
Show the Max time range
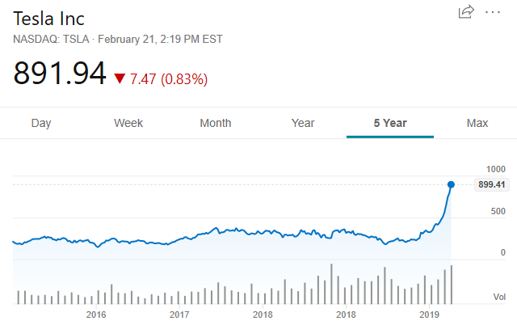pyautogui.click(x=477, y=123)
